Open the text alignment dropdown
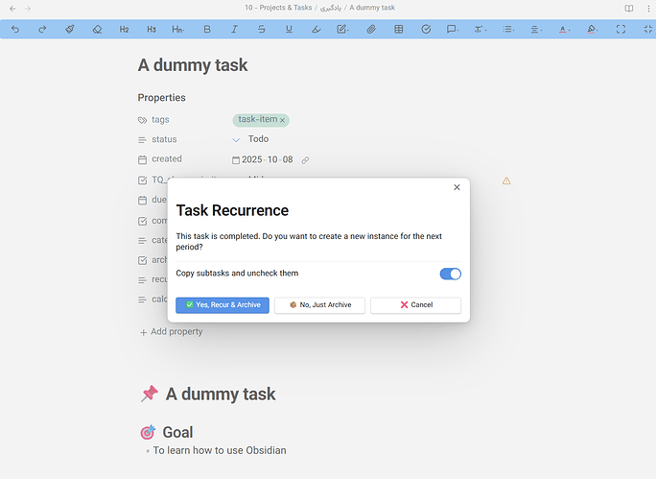 tap(536, 30)
